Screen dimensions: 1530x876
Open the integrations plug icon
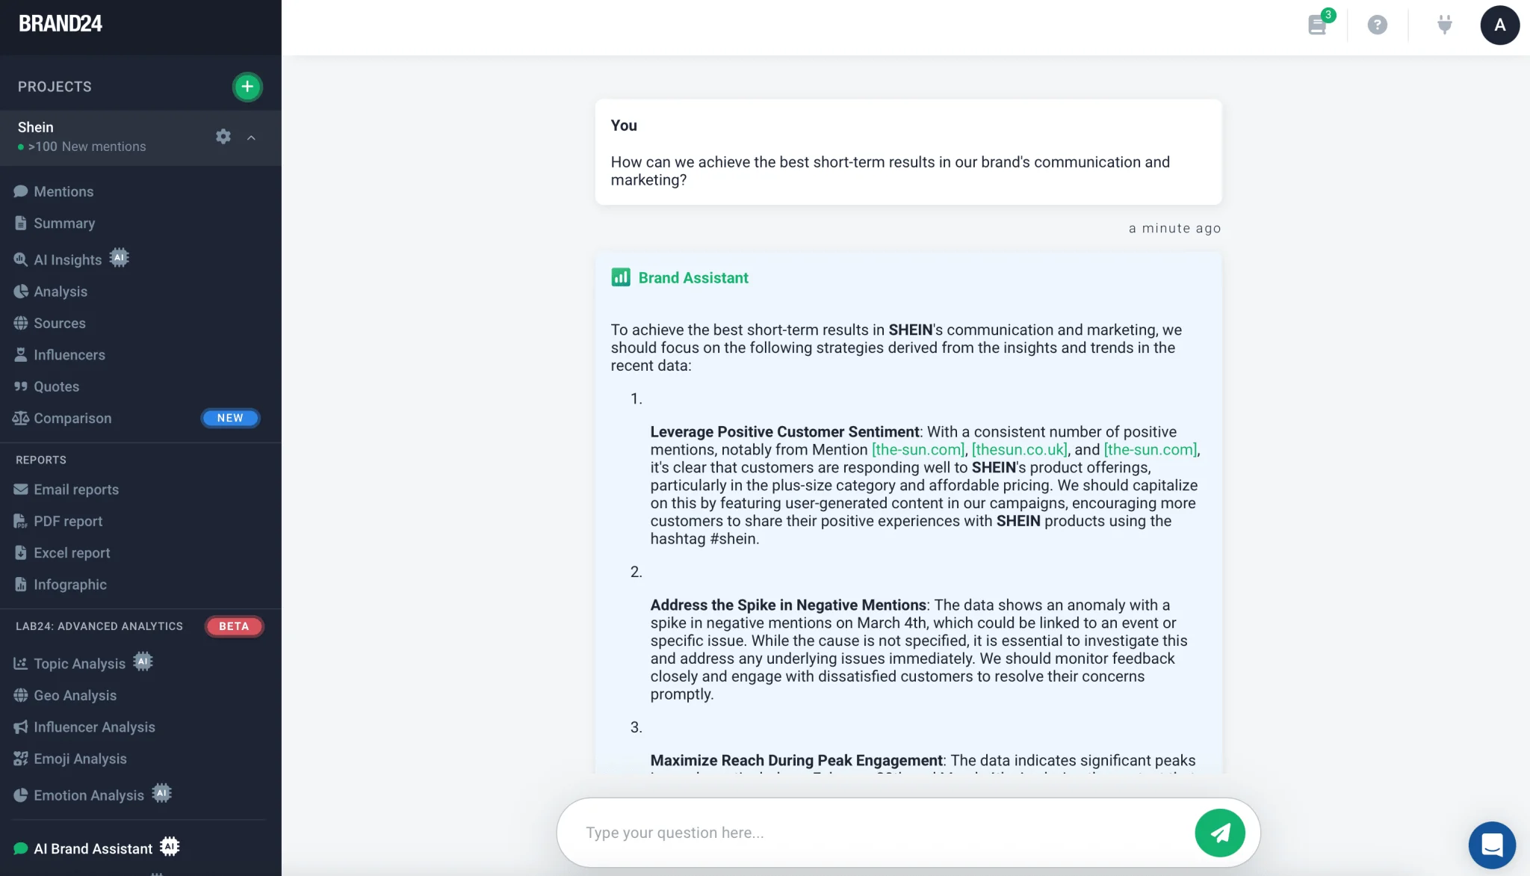pyautogui.click(x=1445, y=25)
